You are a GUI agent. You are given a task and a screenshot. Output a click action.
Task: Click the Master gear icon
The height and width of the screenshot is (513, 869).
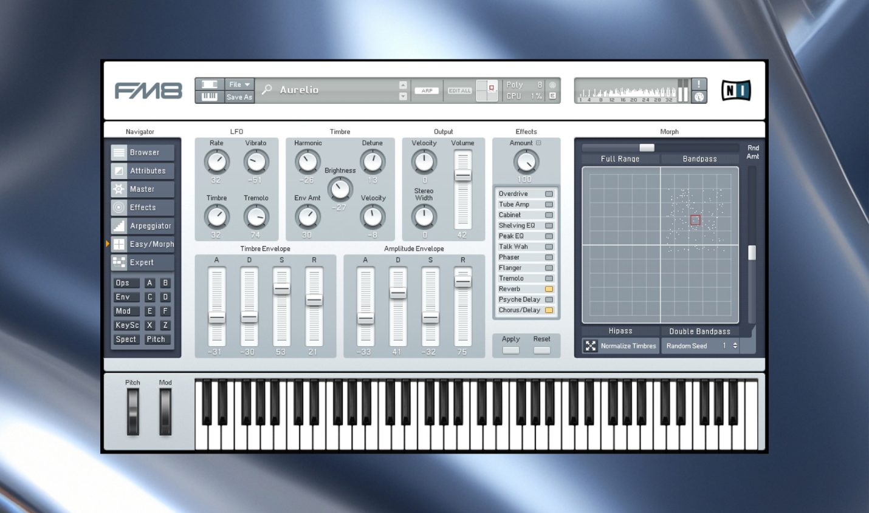(x=119, y=189)
